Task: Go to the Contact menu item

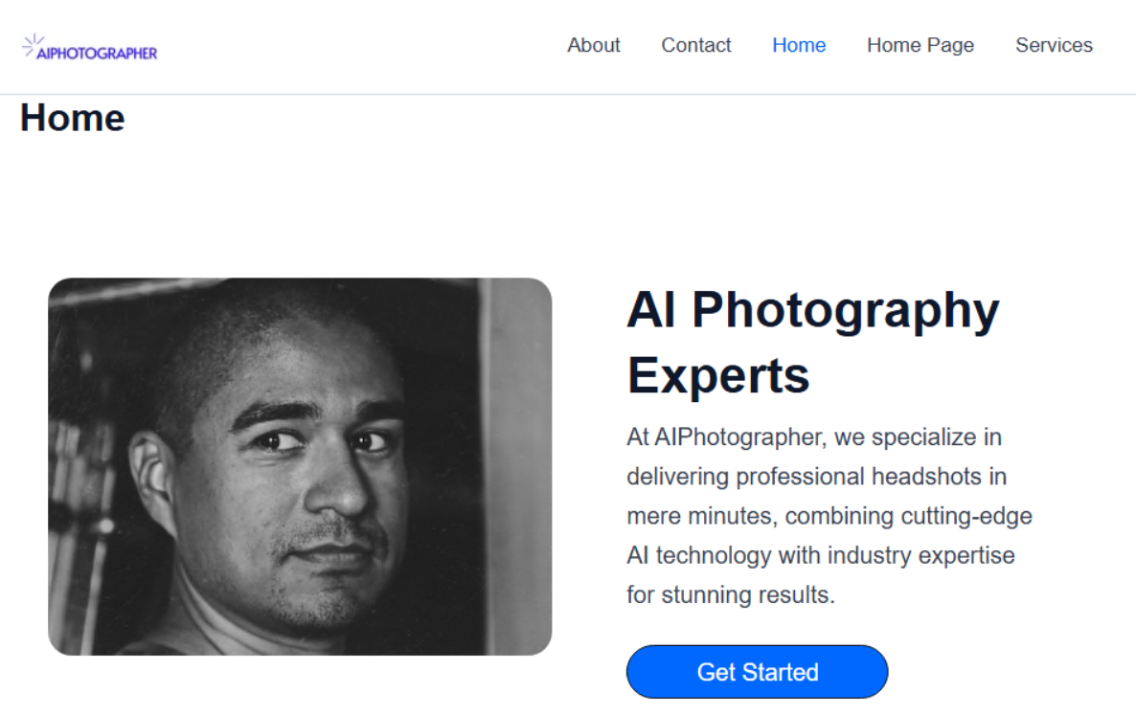Action: click(x=695, y=45)
